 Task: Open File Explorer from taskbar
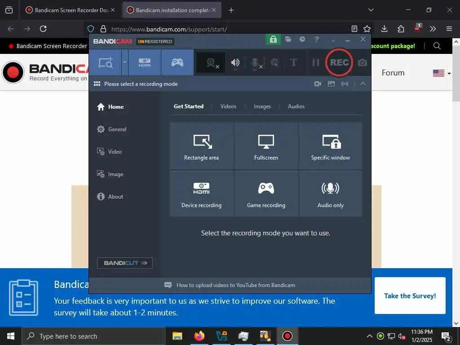tap(177, 336)
